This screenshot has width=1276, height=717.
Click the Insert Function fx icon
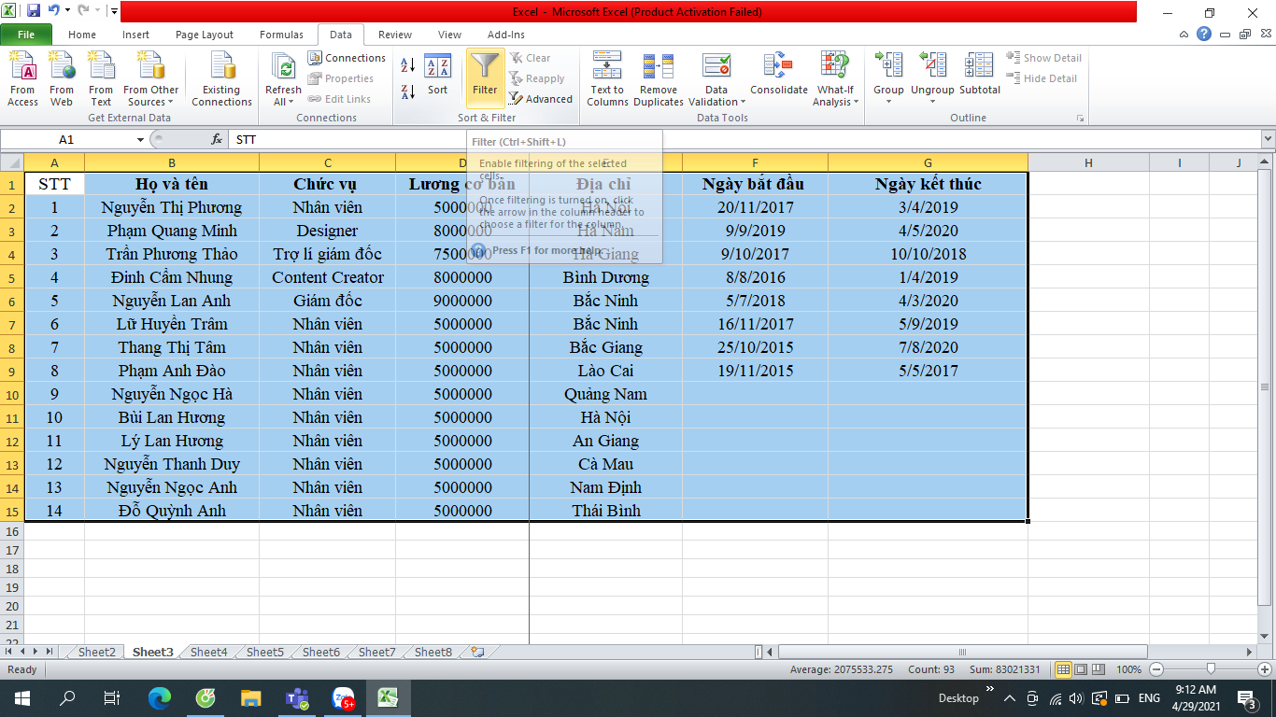[x=217, y=139]
